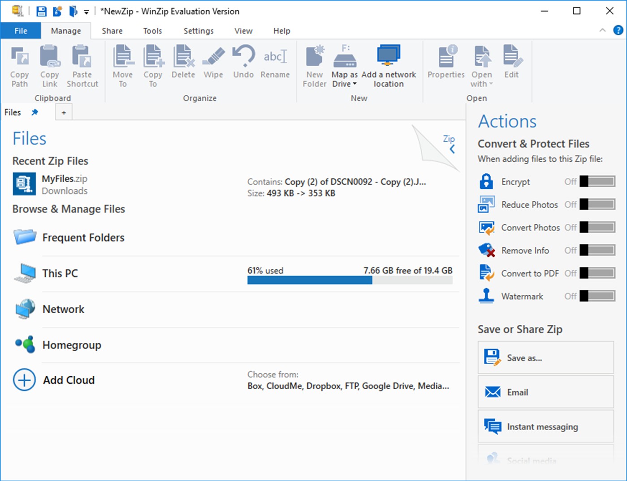This screenshot has height=481, width=627.
Task: Click the Email share button
Action: 545,392
